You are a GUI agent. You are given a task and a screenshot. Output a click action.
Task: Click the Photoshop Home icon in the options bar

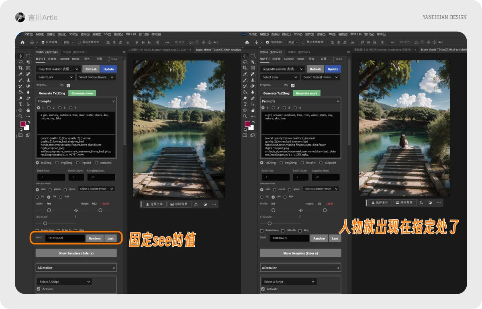(22, 42)
